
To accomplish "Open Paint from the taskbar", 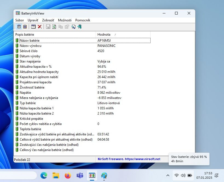I will 104,175.
